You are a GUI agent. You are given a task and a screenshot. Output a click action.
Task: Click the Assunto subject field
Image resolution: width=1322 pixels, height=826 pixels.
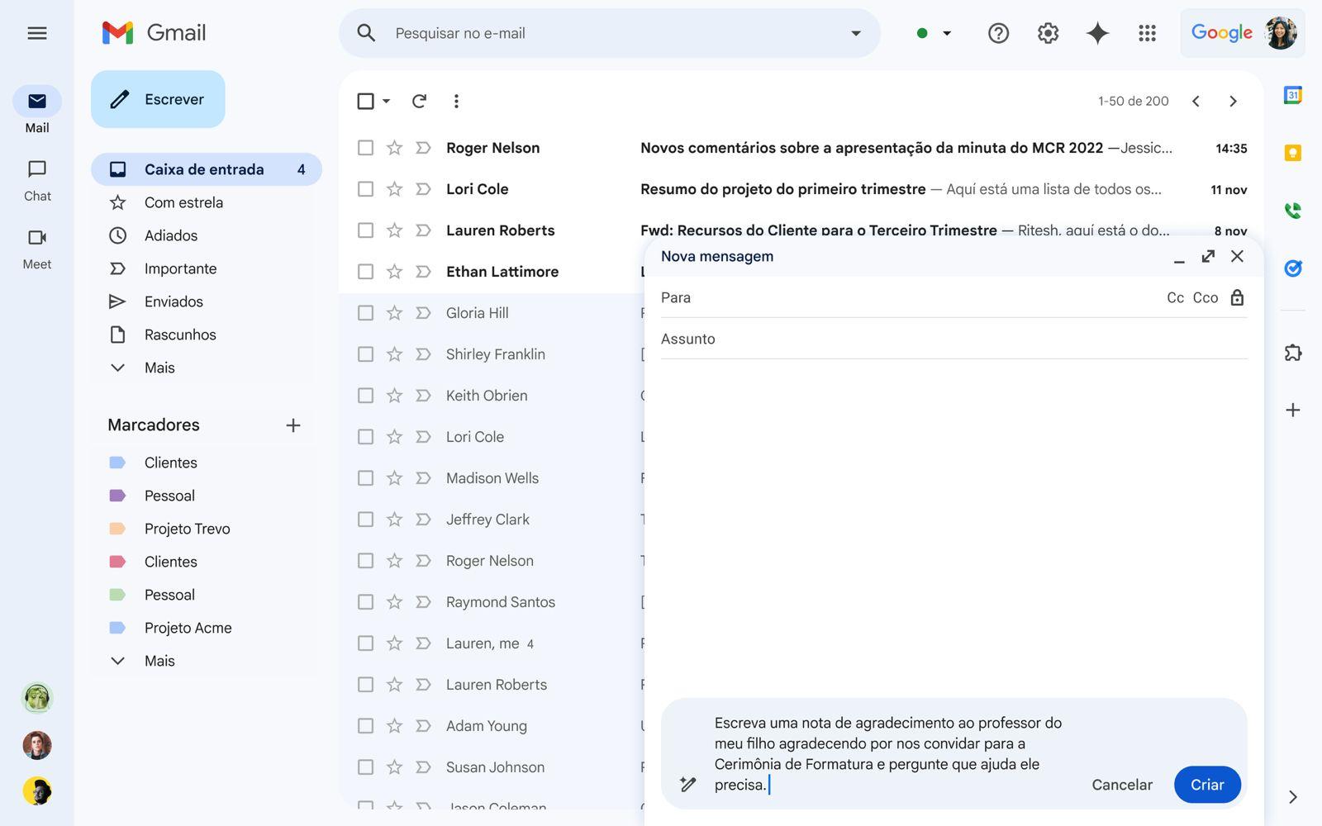coord(826,339)
